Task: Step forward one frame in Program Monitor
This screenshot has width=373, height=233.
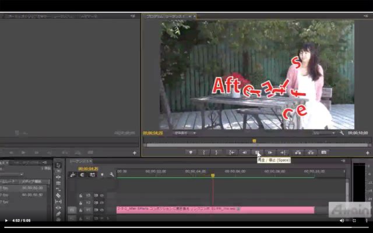Action: (x=270, y=153)
